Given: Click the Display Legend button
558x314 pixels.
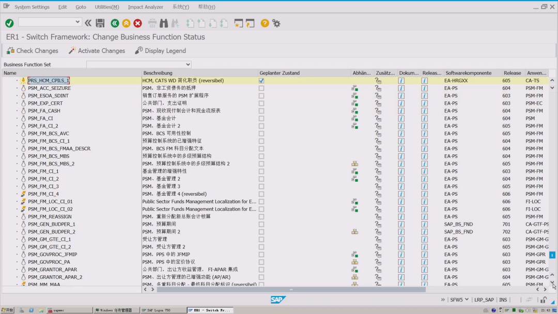Looking at the screenshot, I should click(160, 51).
